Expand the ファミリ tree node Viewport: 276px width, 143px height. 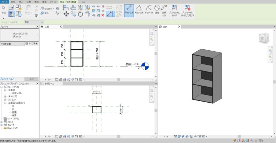pyautogui.click(x=2, y=121)
